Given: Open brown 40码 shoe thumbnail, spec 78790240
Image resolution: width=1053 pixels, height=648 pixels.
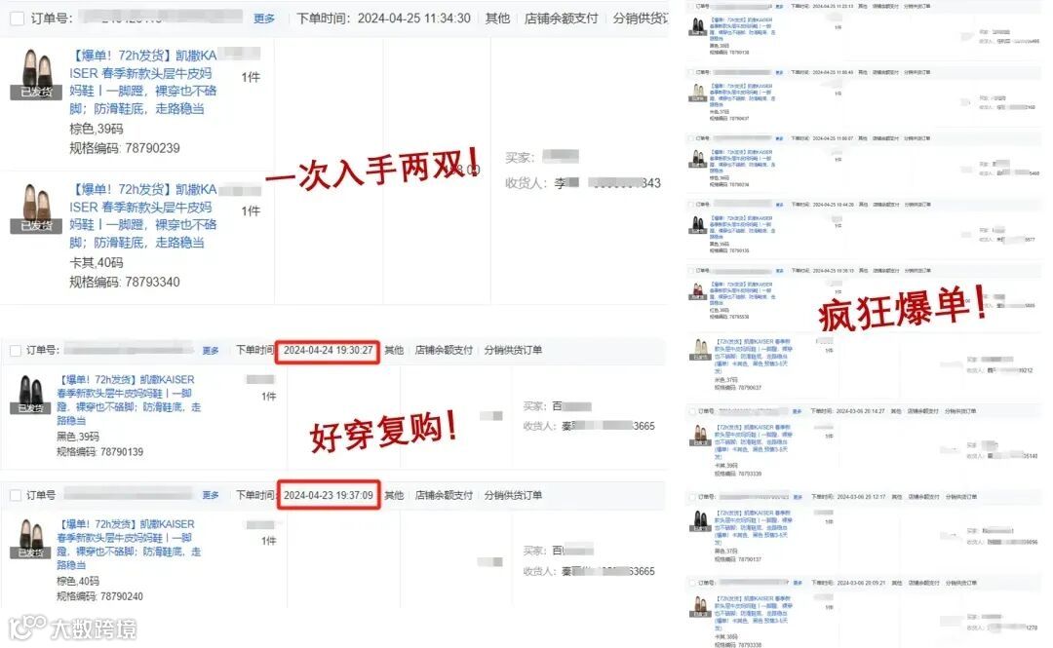Looking at the screenshot, I should tap(30, 539).
